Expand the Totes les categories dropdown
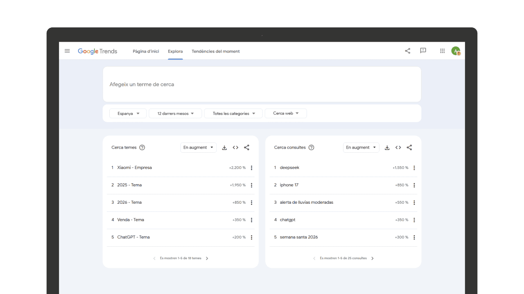Viewport: 524px width, 294px height. point(233,114)
